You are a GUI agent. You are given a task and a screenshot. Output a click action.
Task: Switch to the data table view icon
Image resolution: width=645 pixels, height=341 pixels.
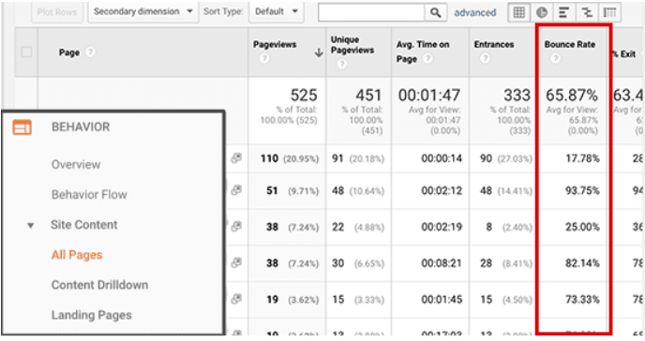pyautogui.click(x=519, y=13)
